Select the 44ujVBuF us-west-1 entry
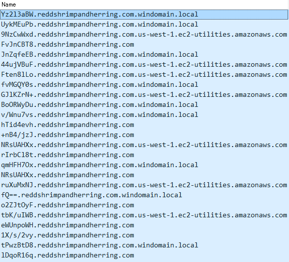The image size is (289, 262). [144, 65]
